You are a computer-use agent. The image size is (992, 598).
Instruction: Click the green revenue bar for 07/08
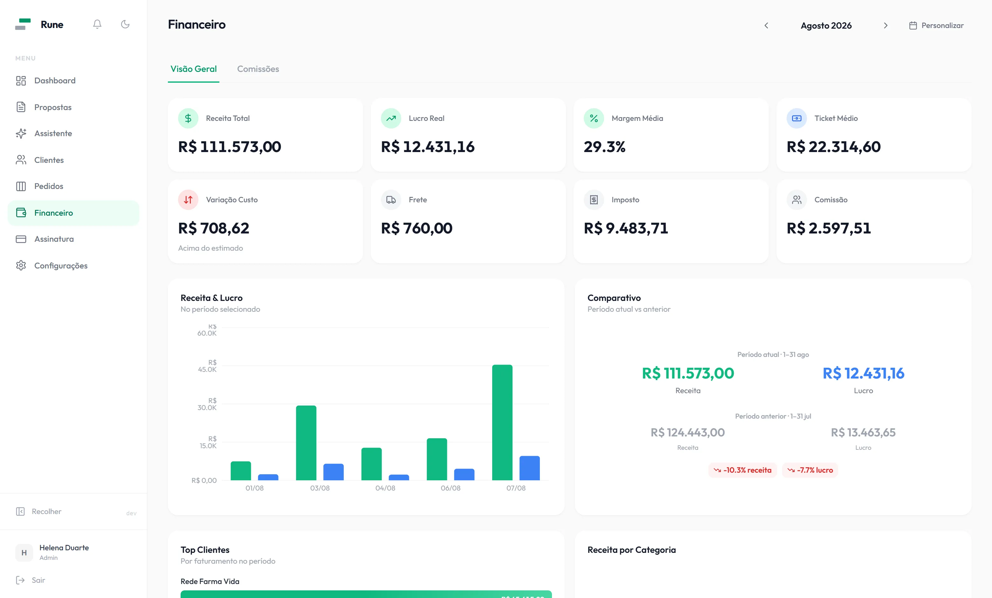pos(502,422)
